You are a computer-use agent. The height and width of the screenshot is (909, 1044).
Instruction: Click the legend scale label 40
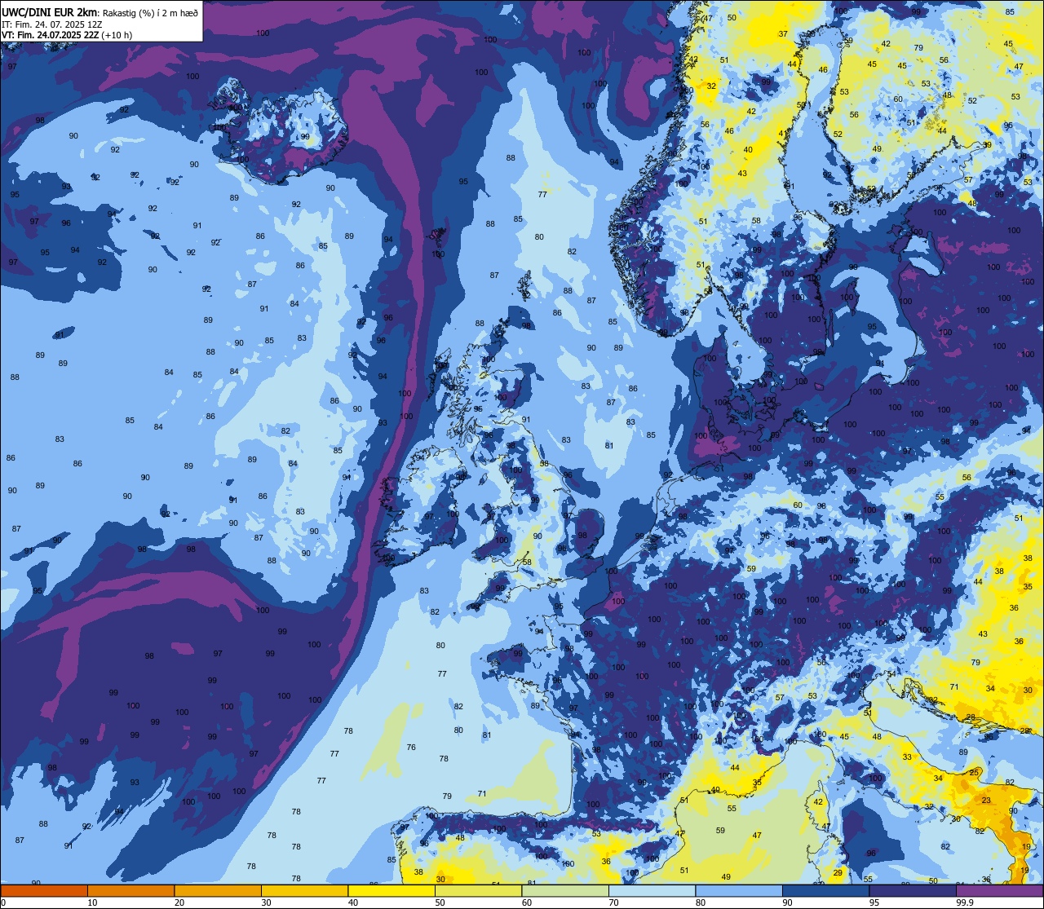(353, 902)
